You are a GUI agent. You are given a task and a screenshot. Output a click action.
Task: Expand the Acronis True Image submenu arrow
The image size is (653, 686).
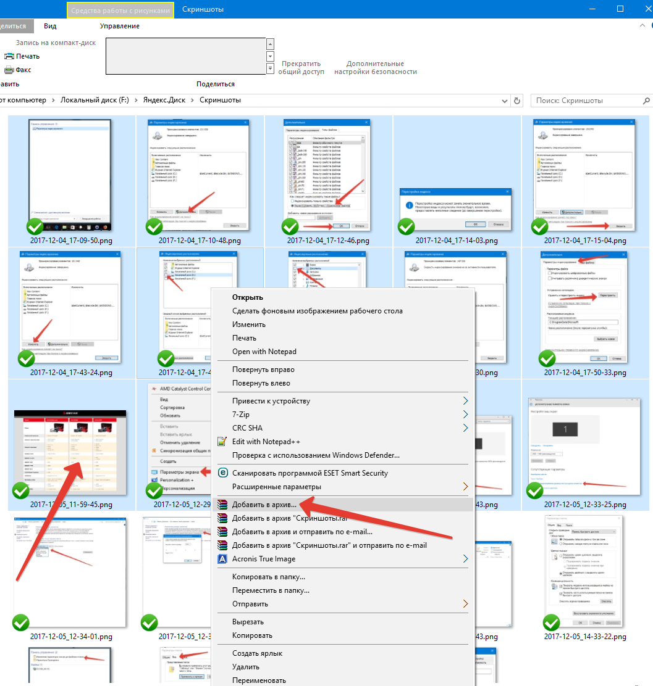pos(465,559)
